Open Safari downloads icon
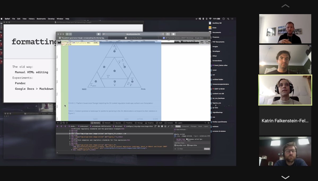Image resolution: width=318 pixels, height=181 pixels. point(174,34)
